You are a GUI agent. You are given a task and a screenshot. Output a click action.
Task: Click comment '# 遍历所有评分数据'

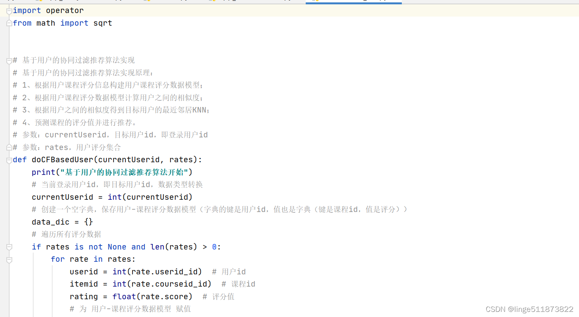tap(66, 234)
